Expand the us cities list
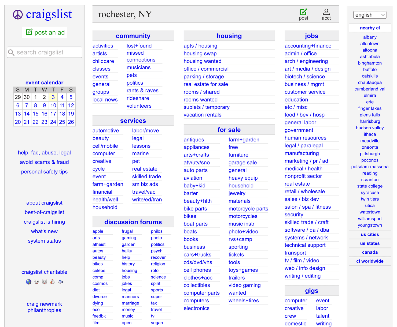 [370, 234]
